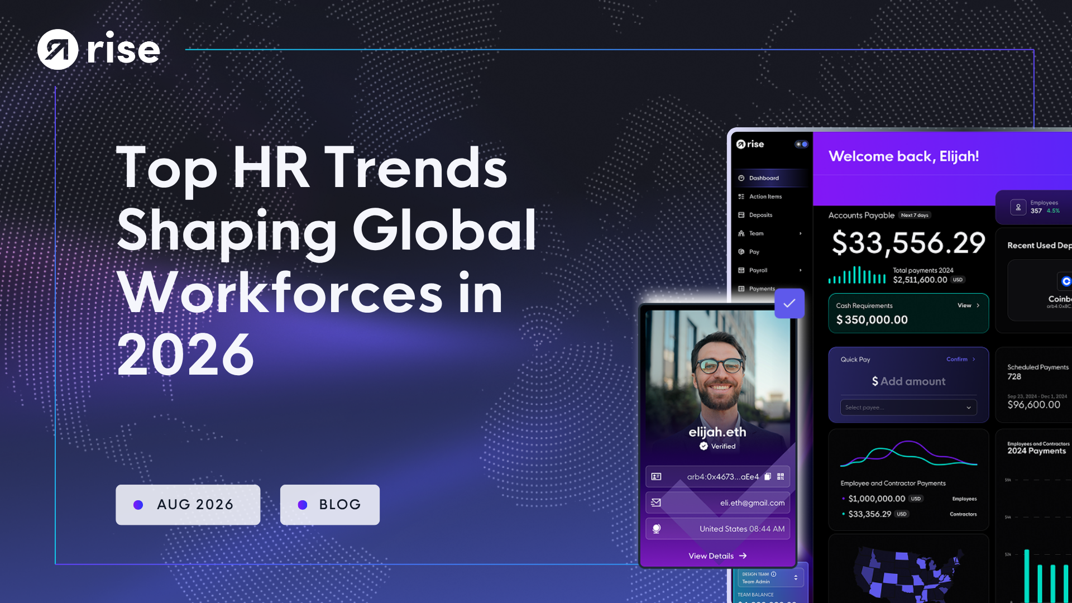Click the 2024 Payments chart title
The height and width of the screenshot is (603, 1072).
pyautogui.click(x=1036, y=451)
